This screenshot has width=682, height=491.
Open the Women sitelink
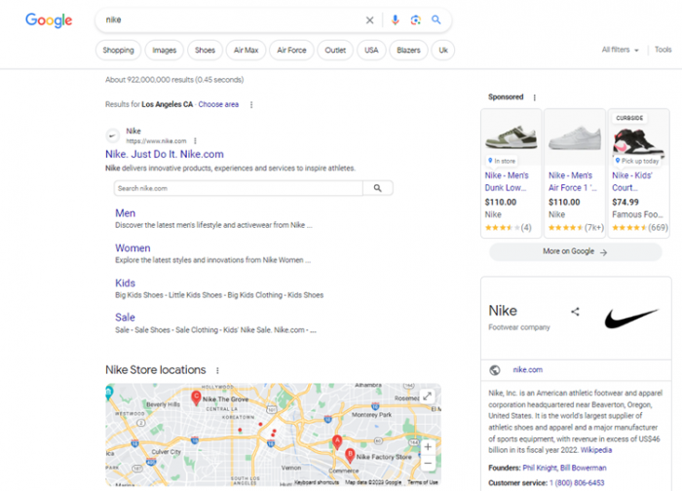click(x=133, y=247)
